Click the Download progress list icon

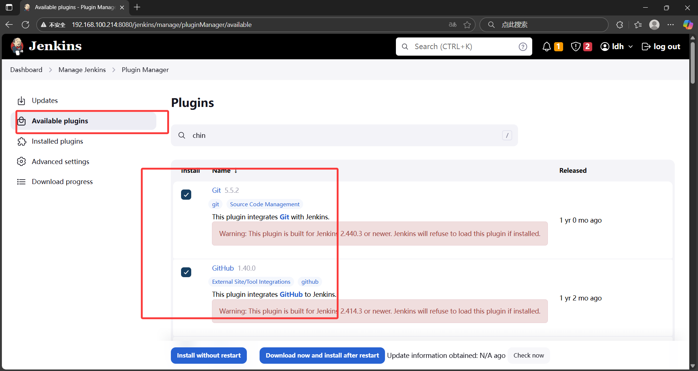pos(21,181)
